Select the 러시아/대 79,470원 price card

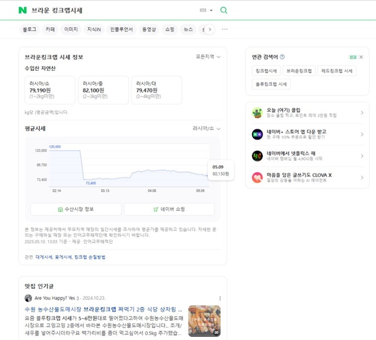157,90
